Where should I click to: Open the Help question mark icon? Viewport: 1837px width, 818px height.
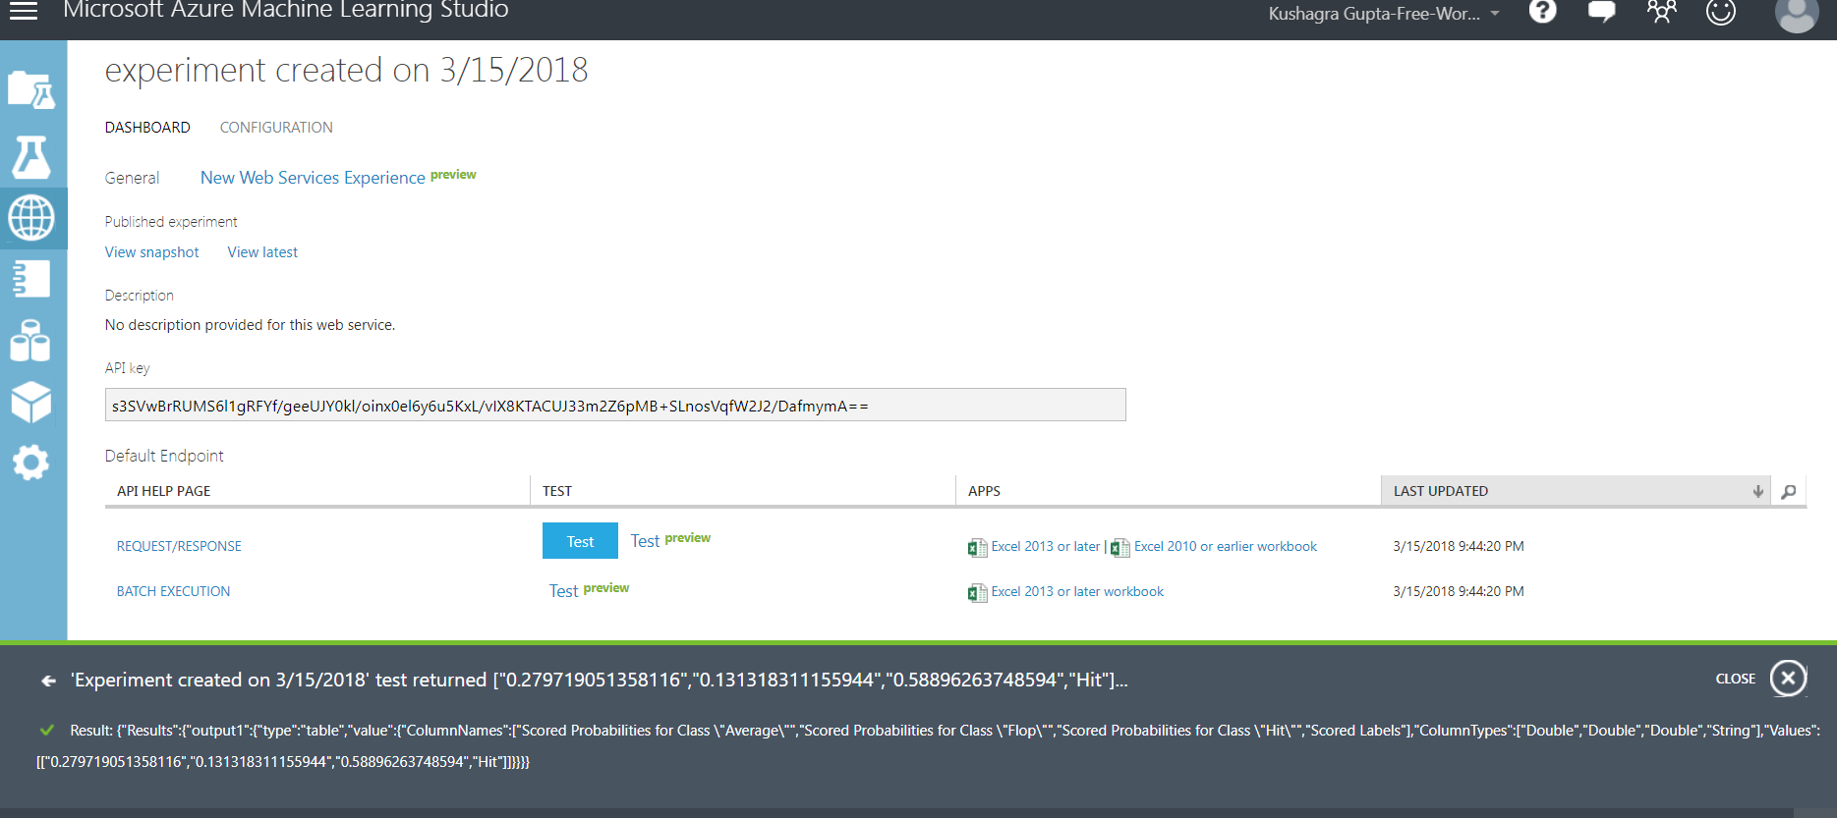point(1543,11)
